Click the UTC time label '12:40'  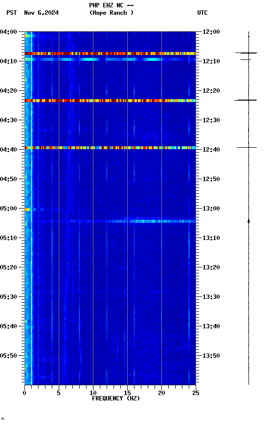click(x=211, y=150)
